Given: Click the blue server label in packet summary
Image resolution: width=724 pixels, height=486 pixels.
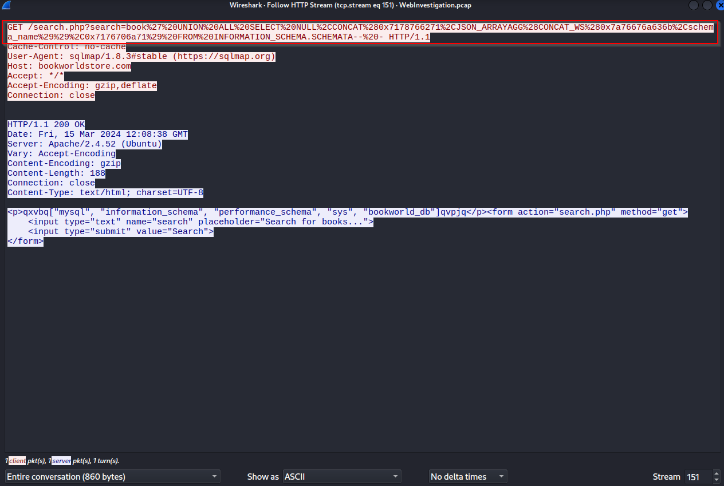Looking at the screenshot, I should (x=61, y=461).
